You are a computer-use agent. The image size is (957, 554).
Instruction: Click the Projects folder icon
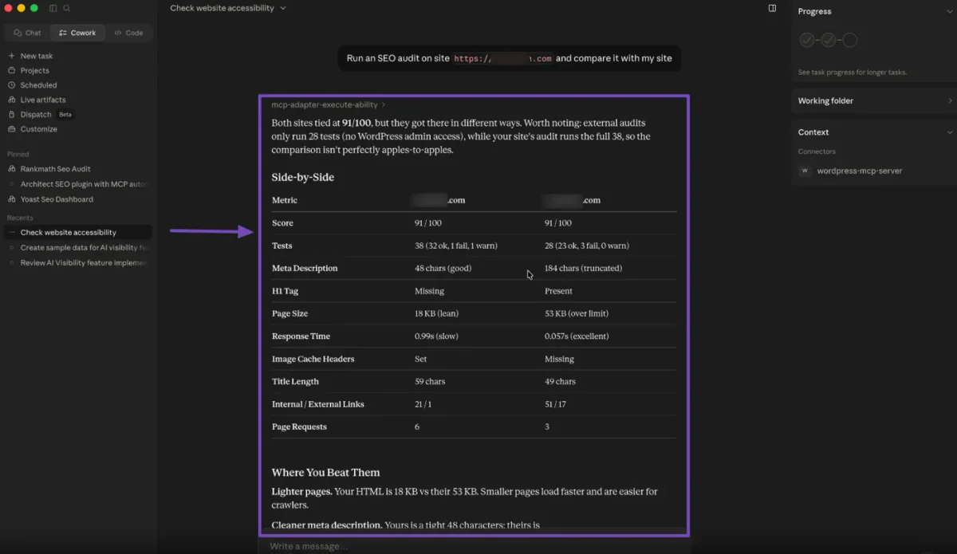(x=11, y=70)
